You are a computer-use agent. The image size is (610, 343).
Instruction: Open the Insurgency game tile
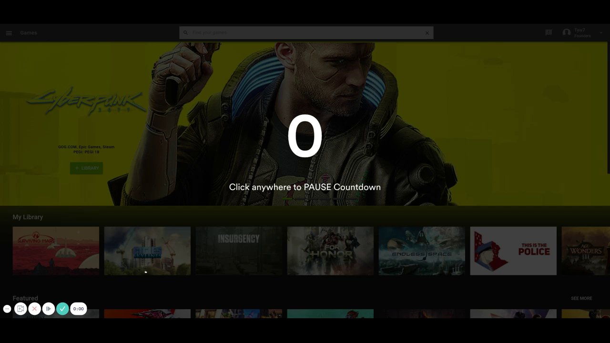(239, 251)
